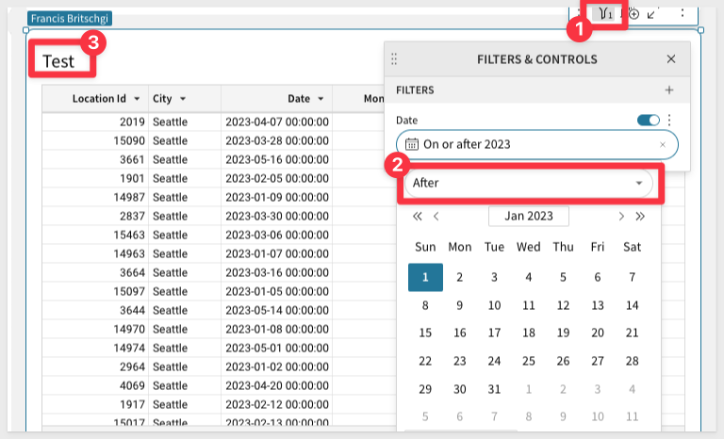Go to the next month in the calendar
This screenshot has height=439, width=724.
click(621, 216)
